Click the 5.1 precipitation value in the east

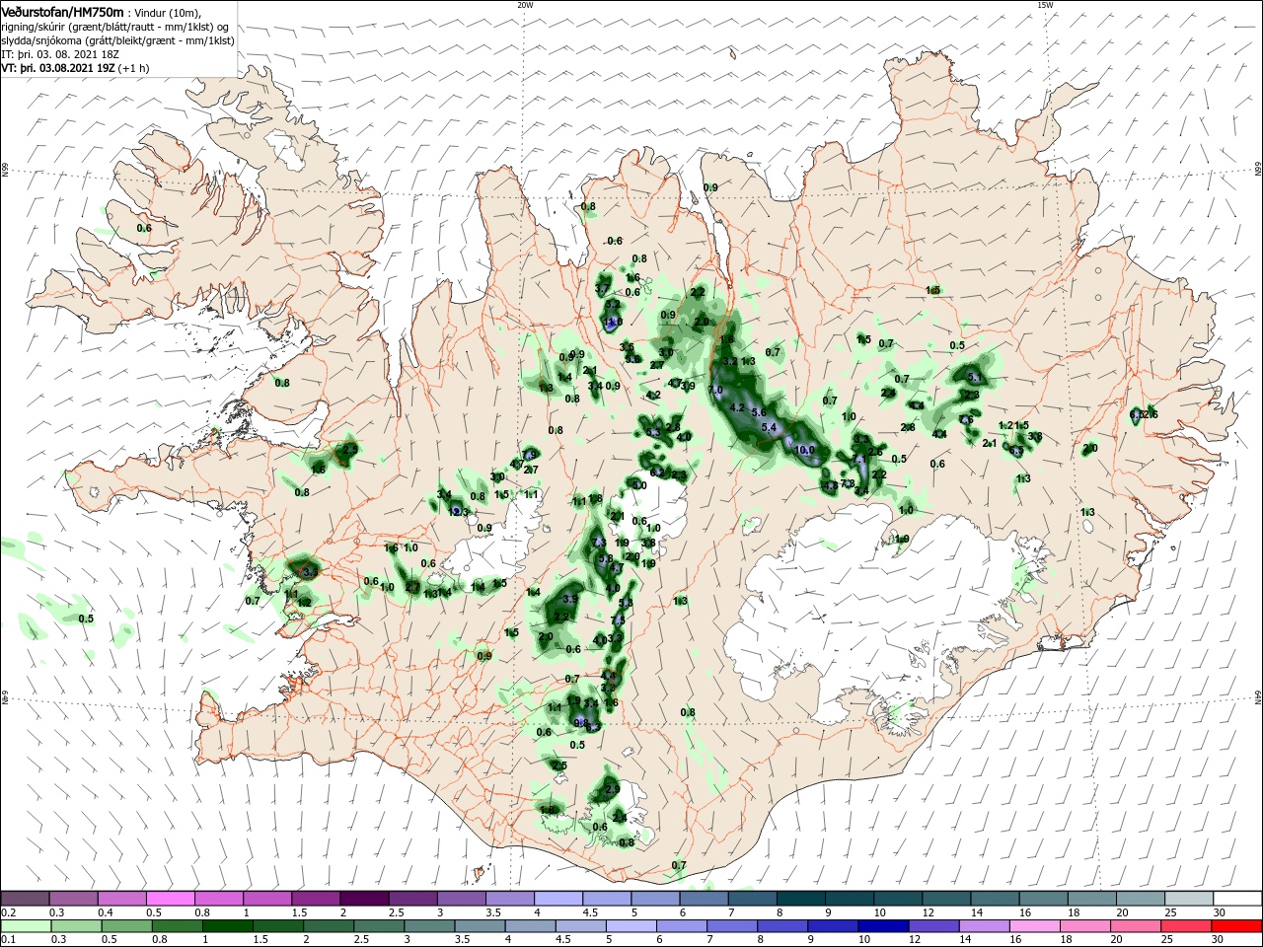click(976, 378)
